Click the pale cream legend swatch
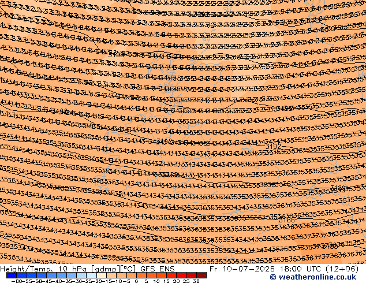366x283 pixels. pos(102,275)
